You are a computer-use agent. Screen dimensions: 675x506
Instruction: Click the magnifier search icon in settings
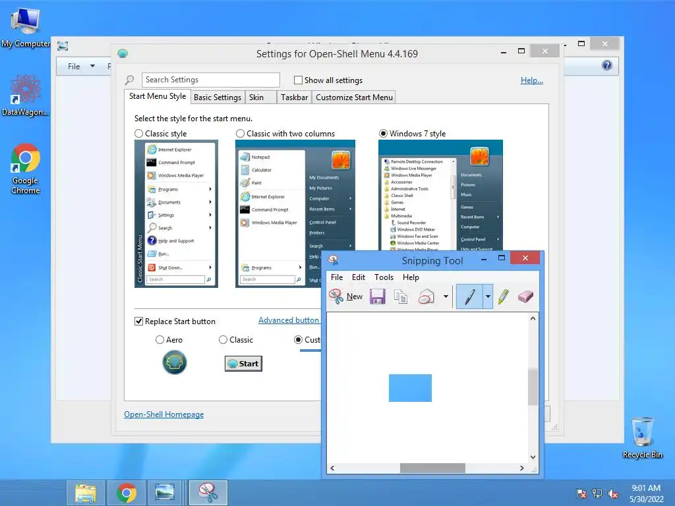pos(130,80)
